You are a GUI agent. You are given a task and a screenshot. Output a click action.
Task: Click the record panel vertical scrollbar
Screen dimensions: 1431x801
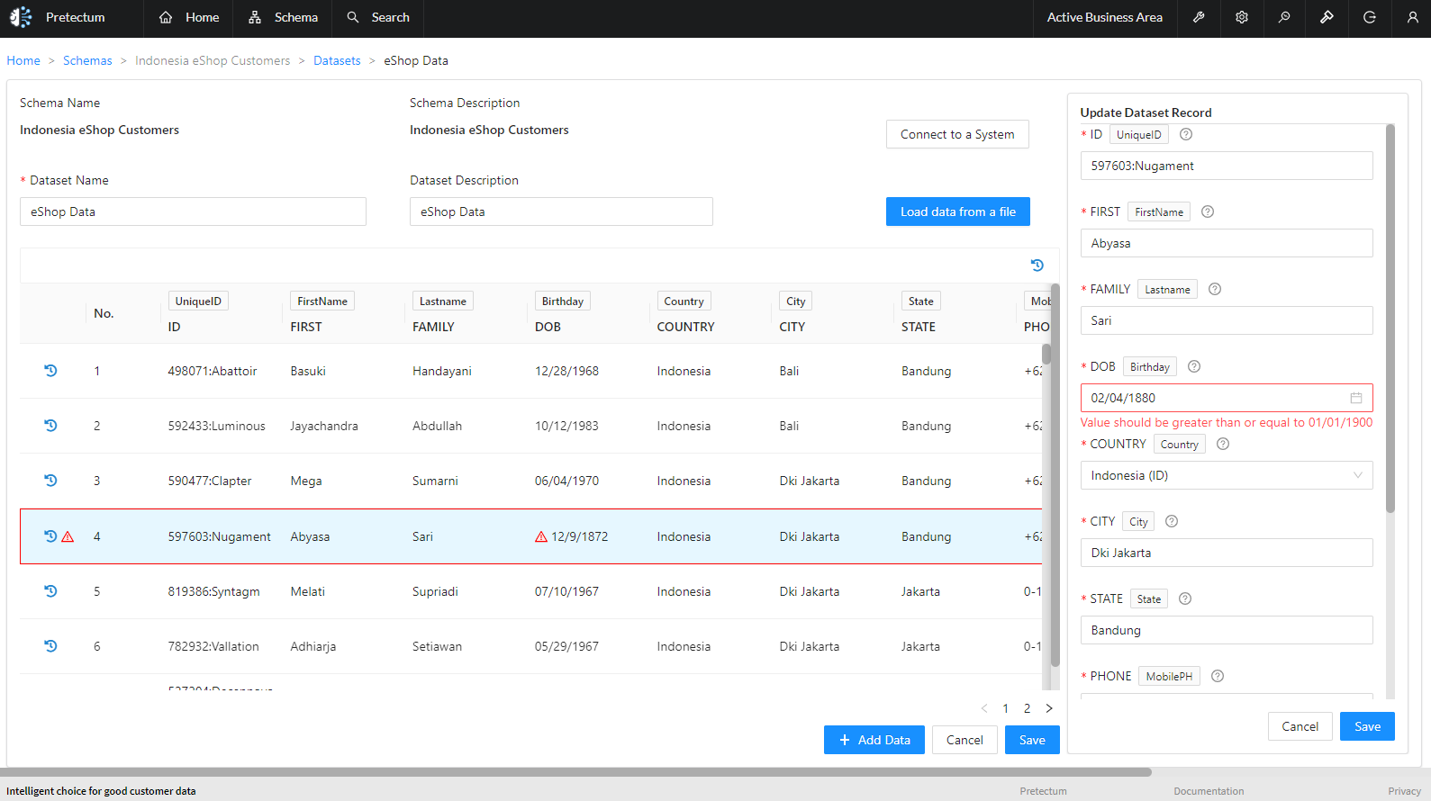coord(1390,319)
